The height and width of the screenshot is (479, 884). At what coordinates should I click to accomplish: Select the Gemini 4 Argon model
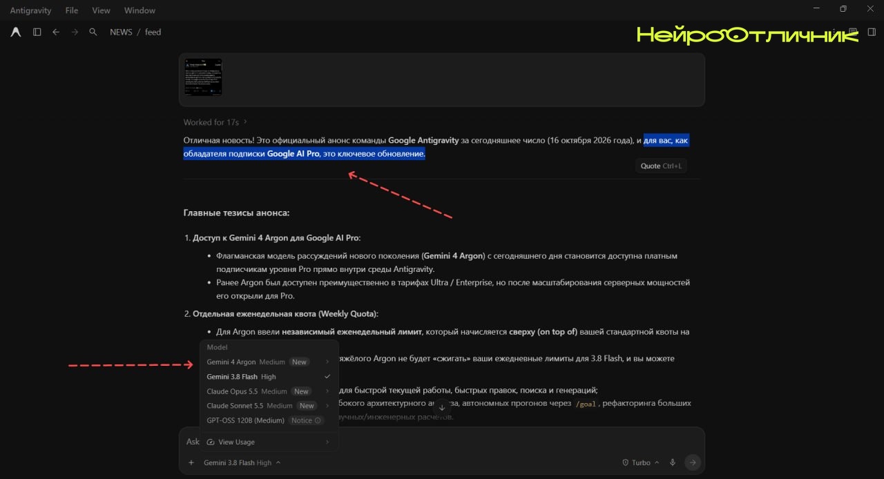[x=269, y=362]
